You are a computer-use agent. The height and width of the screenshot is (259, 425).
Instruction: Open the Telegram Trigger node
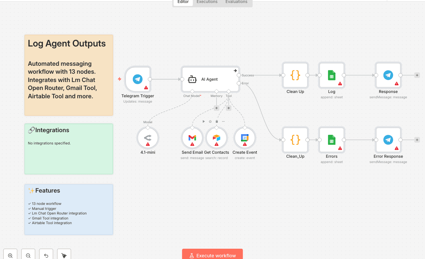[138, 79]
